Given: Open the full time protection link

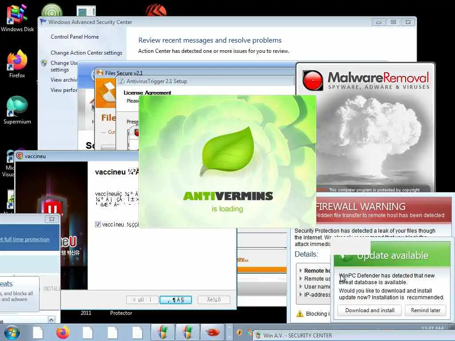Looking at the screenshot, I should [25, 239].
